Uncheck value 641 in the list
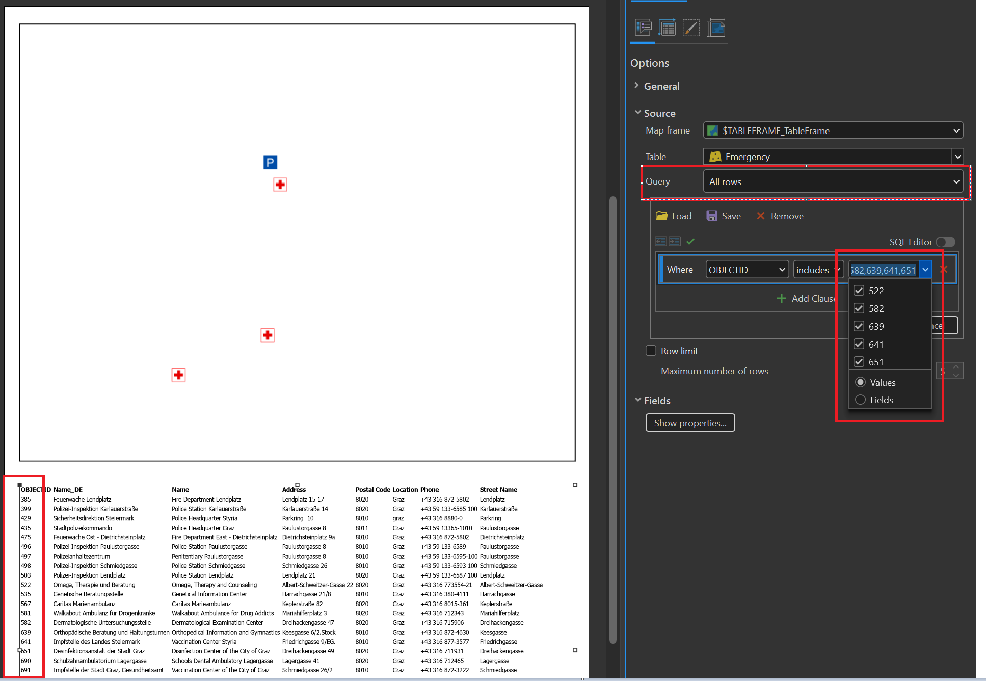The width and height of the screenshot is (986, 681). coord(859,344)
